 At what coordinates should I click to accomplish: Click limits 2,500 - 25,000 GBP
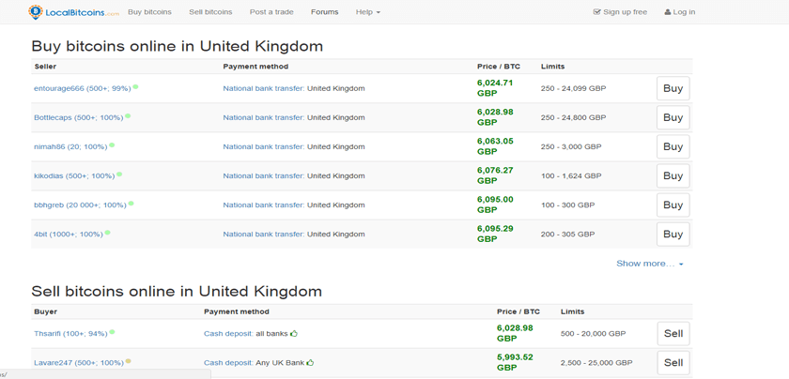coord(596,362)
